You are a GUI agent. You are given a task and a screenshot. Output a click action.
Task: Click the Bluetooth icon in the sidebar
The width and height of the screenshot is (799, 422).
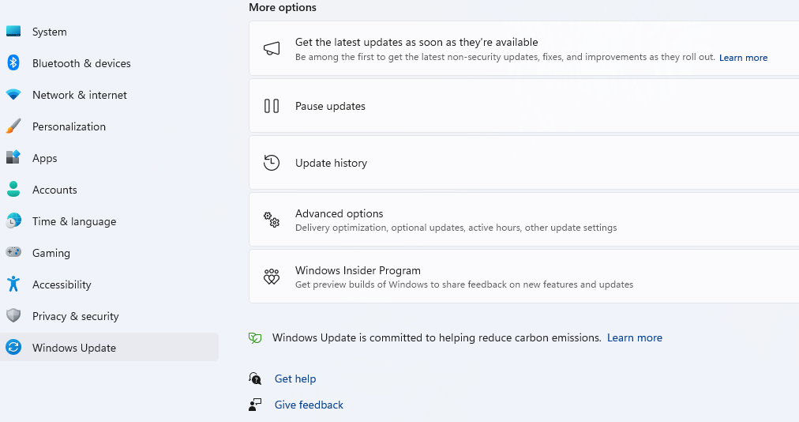(x=13, y=63)
